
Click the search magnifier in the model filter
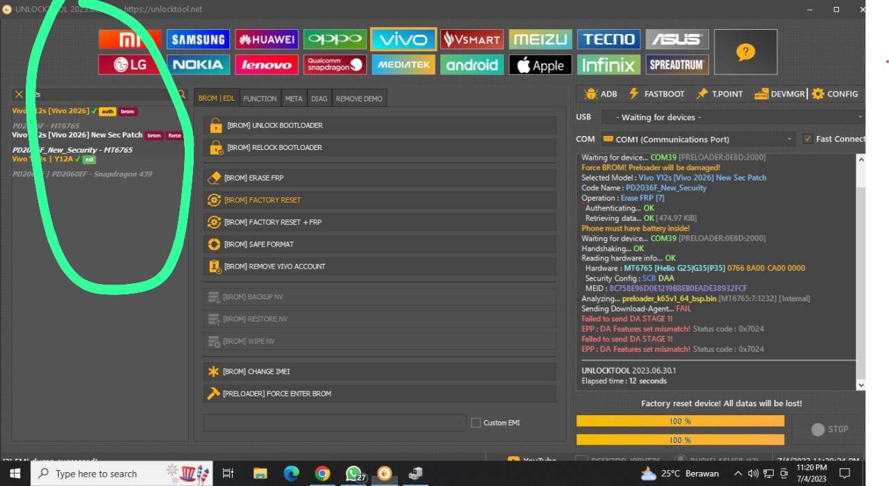(181, 94)
